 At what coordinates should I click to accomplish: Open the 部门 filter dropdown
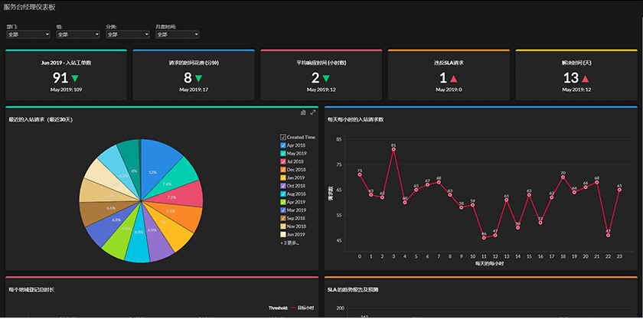(28, 35)
